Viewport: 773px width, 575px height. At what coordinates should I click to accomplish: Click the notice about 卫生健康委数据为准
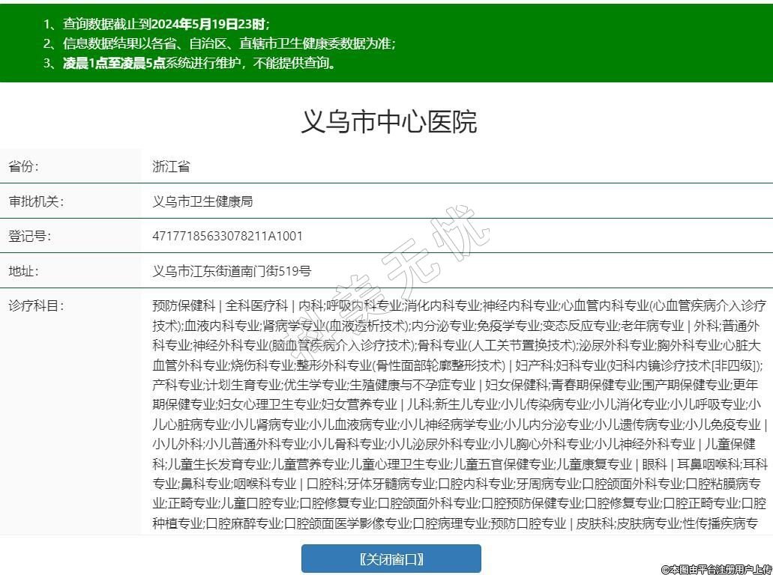pos(229,43)
